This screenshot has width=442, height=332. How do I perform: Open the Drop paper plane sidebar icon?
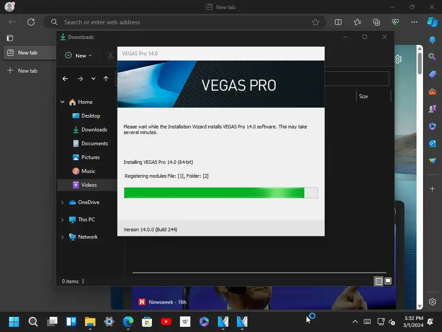tap(433, 161)
